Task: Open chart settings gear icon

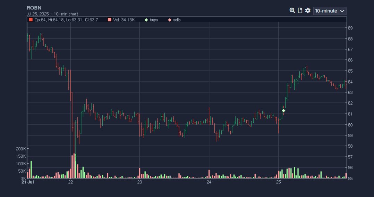Action: pyautogui.click(x=308, y=10)
